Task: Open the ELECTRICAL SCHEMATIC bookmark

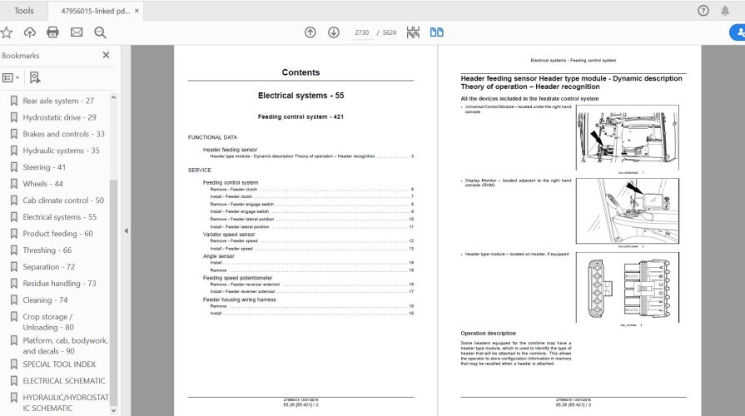Action: [x=64, y=381]
